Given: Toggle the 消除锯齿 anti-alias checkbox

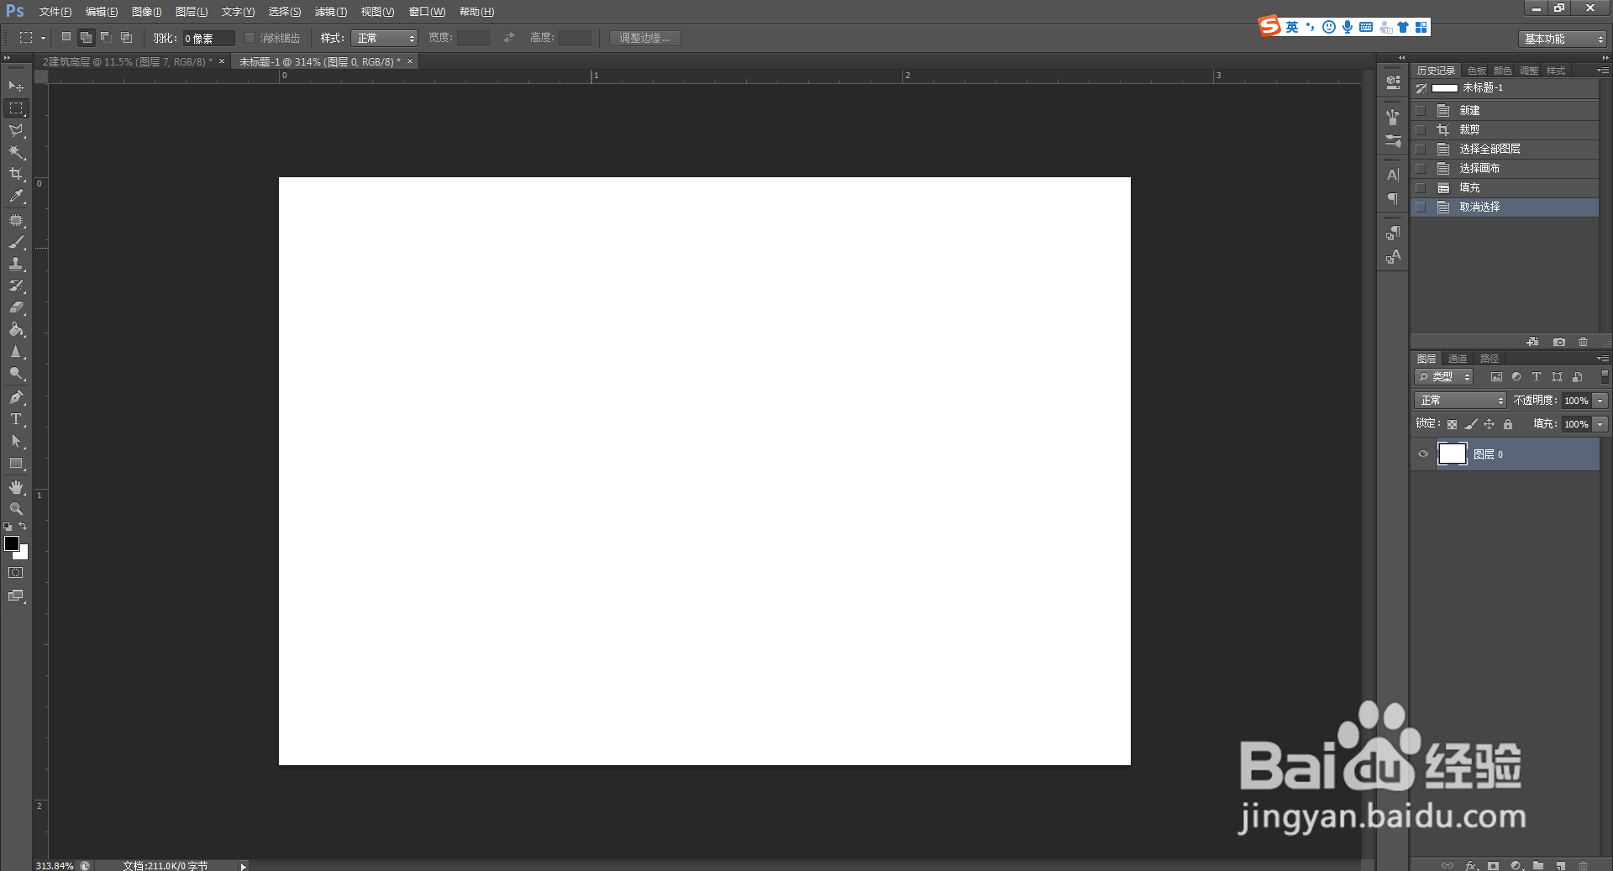Looking at the screenshot, I should (250, 38).
